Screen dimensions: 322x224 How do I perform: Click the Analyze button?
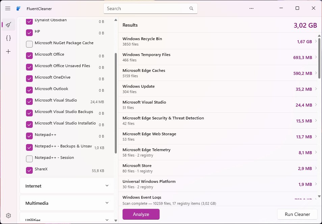pyautogui.click(x=141, y=214)
